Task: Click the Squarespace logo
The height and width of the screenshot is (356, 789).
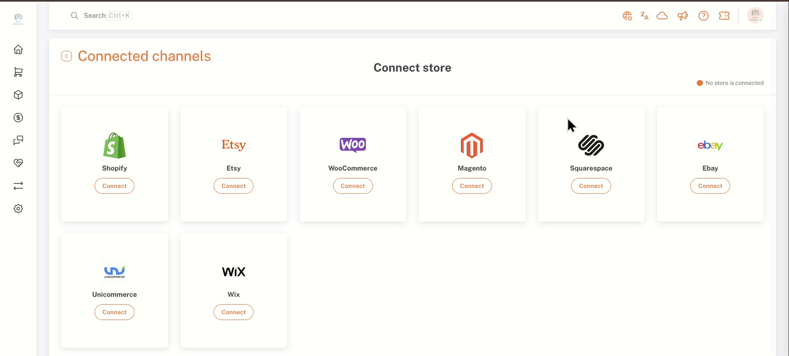Action: [591, 145]
